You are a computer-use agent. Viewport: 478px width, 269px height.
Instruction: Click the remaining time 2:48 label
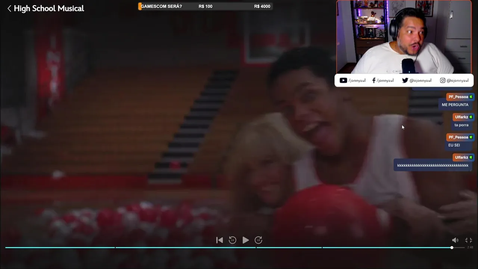pos(470,247)
